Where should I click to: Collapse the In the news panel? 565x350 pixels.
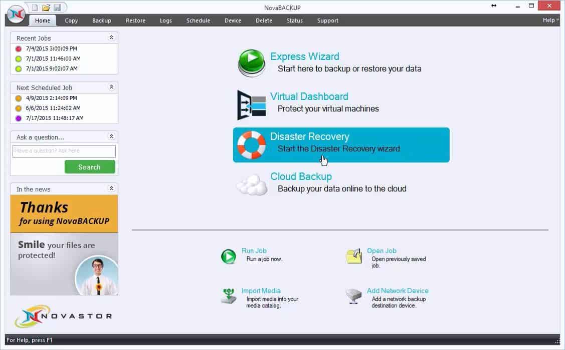coord(113,188)
